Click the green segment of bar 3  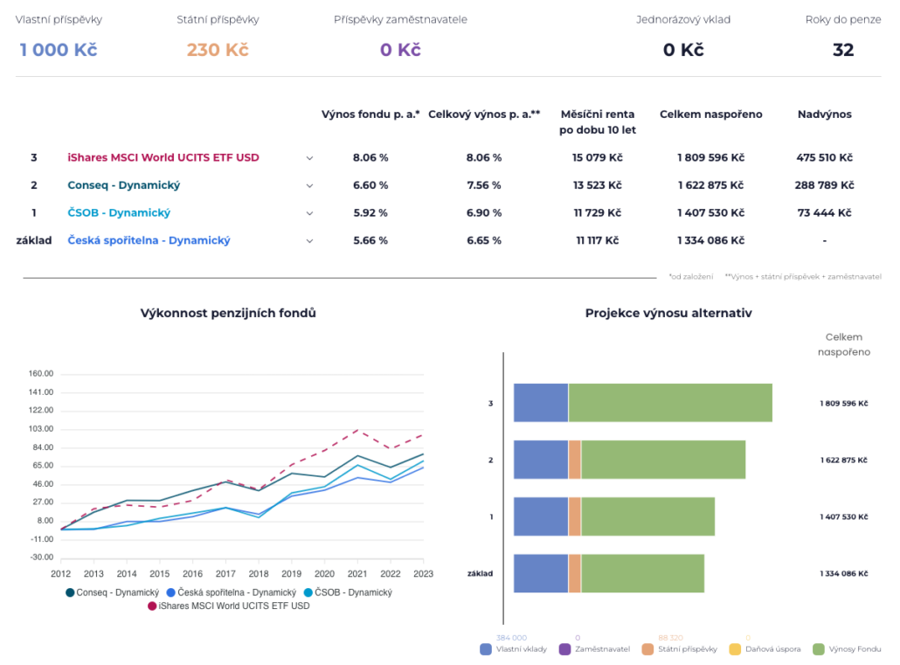click(670, 403)
